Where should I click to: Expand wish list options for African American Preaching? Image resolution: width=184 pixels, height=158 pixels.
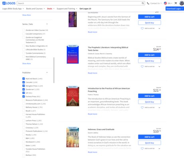159,108
